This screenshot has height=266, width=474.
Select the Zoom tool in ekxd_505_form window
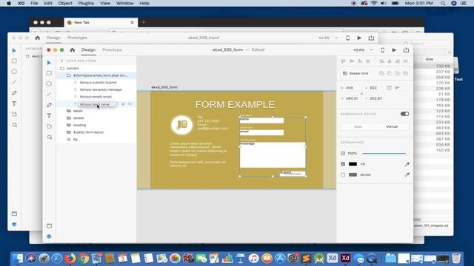[x=50, y=137]
